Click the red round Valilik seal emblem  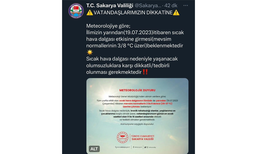click(122, 137)
